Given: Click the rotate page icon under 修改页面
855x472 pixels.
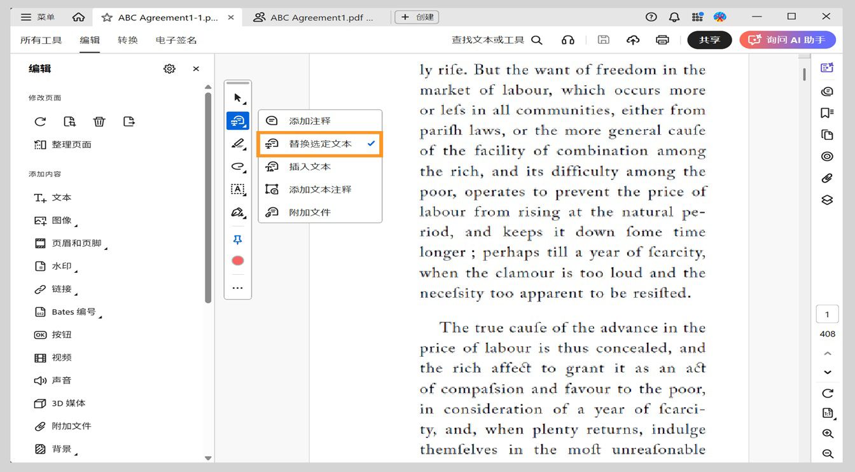Looking at the screenshot, I should tap(40, 121).
